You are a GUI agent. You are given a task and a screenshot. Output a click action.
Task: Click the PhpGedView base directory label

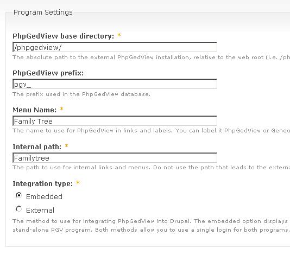point(64,36)
